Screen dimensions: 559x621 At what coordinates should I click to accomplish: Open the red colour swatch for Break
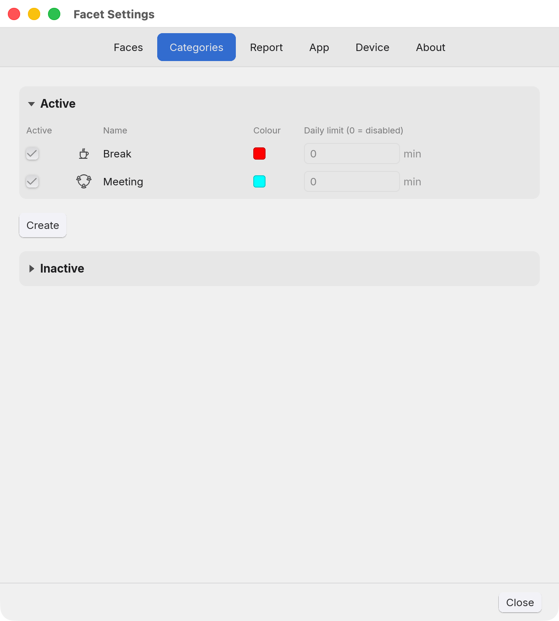point(259,154)
